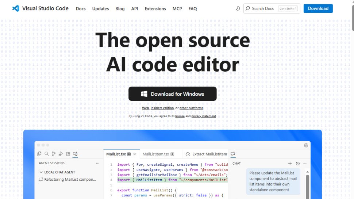
Task: Select the Search magnifier icon in activity bar
Action: point(46,154)
